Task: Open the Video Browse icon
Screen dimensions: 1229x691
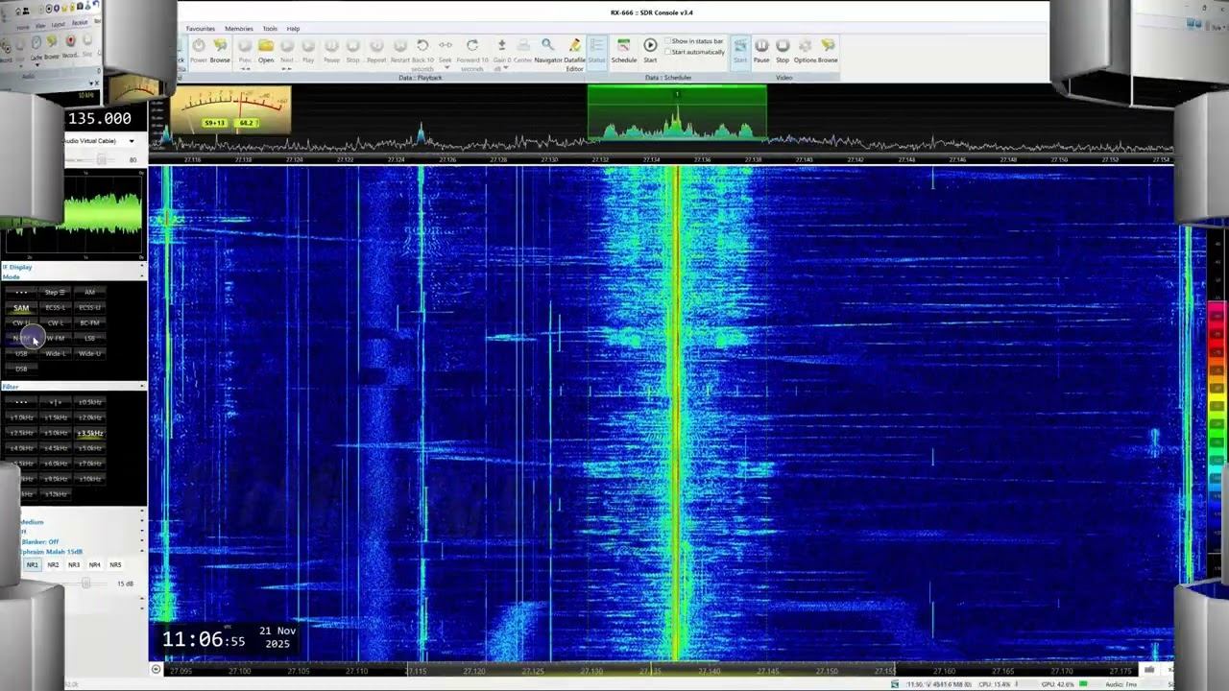Action: tap(828, 50)
